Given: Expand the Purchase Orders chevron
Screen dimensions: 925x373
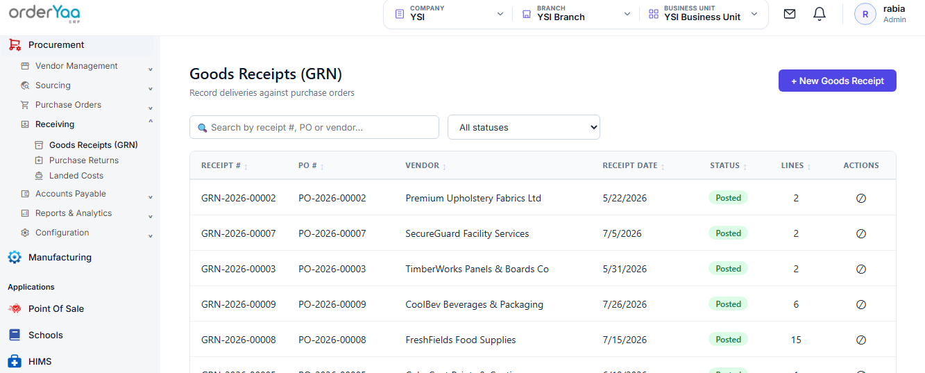Looking at the screenshot, I should (x=151, y=108).
